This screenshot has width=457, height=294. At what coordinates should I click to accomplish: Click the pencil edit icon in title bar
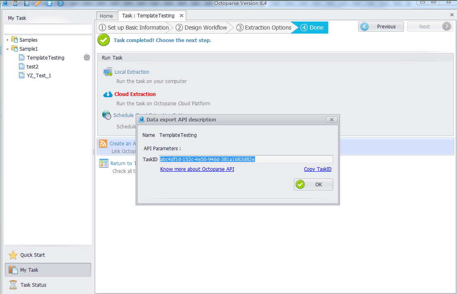point(38,3)
